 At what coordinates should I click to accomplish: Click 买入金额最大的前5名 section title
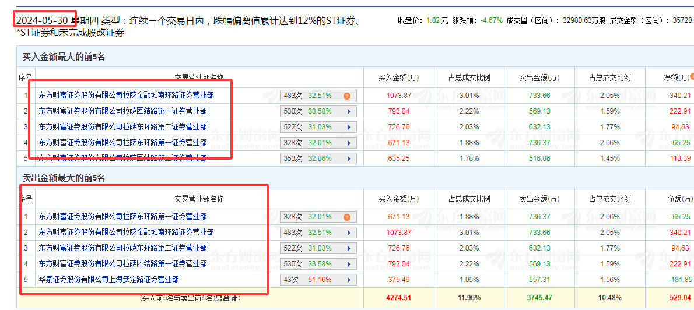tap(64, 57)
